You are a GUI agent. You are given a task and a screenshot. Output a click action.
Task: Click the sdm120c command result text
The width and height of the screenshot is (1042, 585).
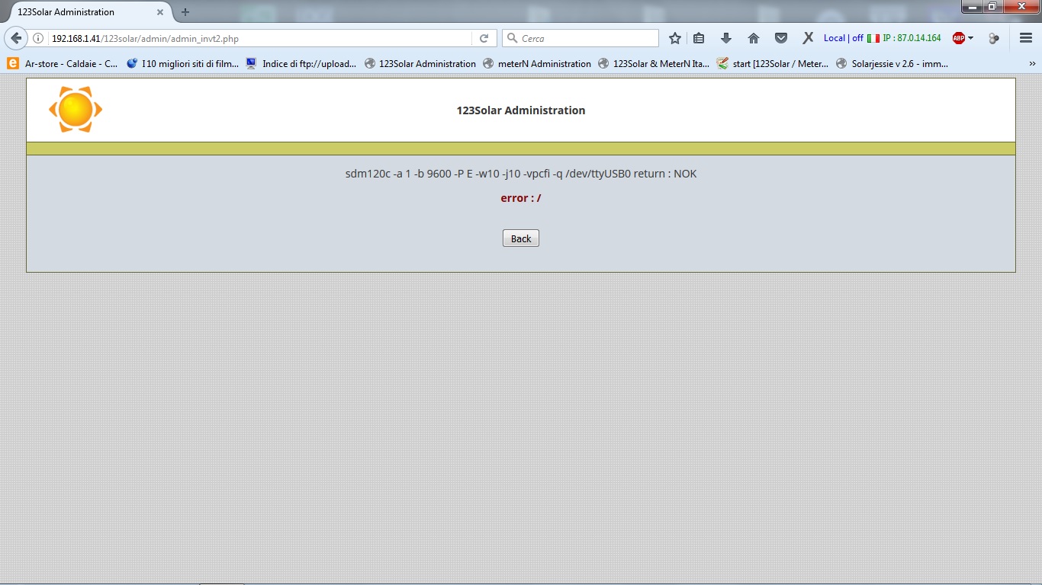click(x=521, y=174)
